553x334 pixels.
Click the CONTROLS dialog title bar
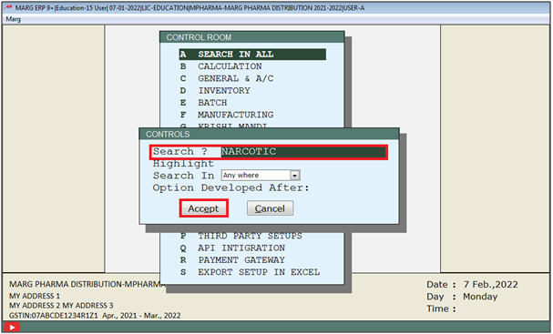point(269,134)
